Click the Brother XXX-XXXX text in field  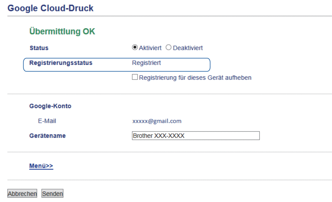point(159,136)
